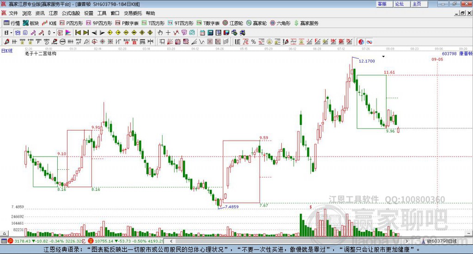This screenshot has width=473, height=254.
Task: Open the 窗口 menu
Action: pyautogui.click(x=115, y=13)
